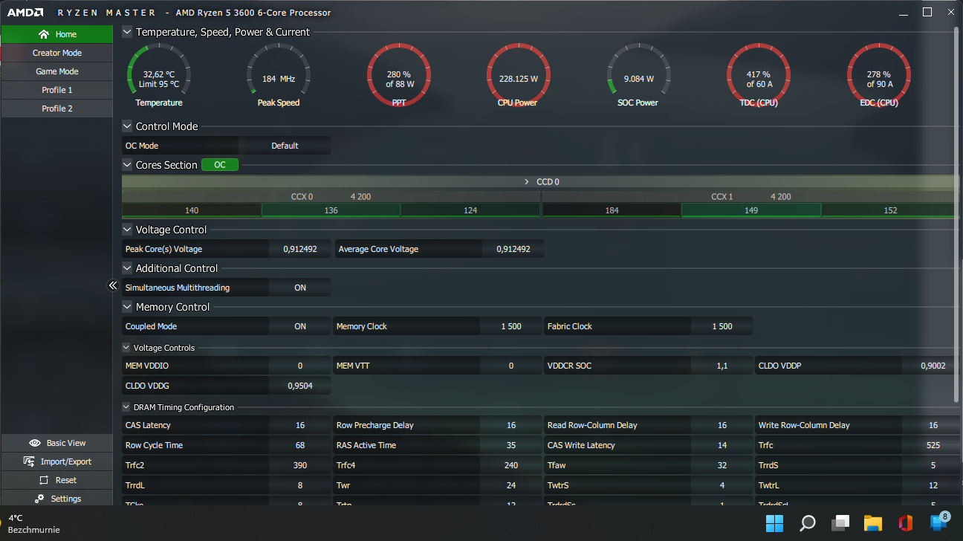
Task: Open the weather widget showing 4°C
Action: pos(34,524)
